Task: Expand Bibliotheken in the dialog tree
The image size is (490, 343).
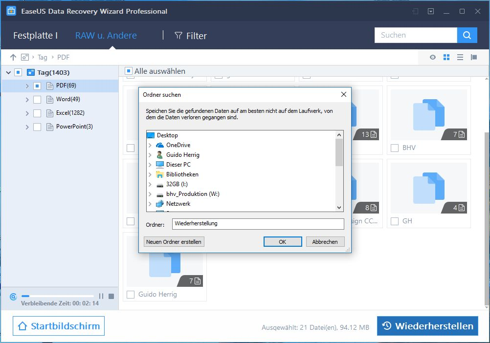Action: pyautogui.click(x=150, y=174)
